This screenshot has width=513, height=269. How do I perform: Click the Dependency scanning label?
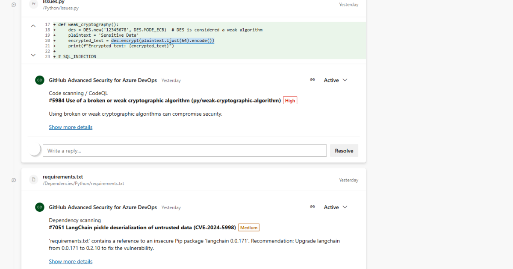[x=75, y=220]
